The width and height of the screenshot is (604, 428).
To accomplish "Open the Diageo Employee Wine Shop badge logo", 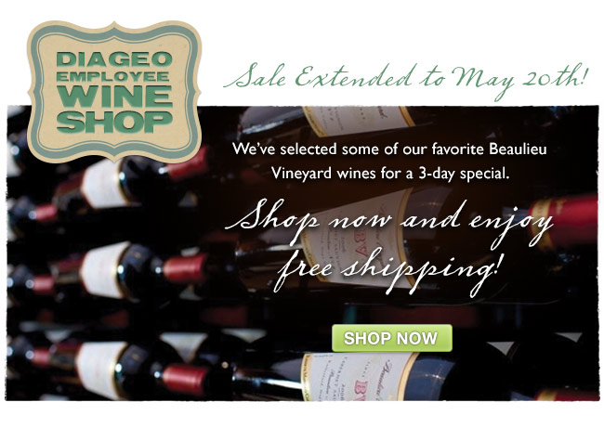I will (114, 92).
